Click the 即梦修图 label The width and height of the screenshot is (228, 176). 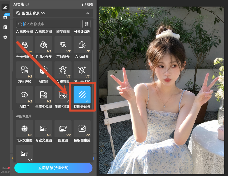(x=63, y=31)
